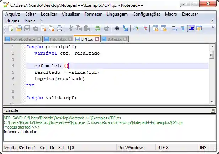Save the current file via toolbar
219x154 pixels.
click(27, 28)
